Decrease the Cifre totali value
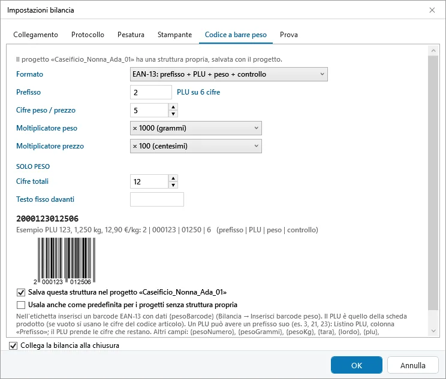Screen dimensions: 446x379 coord(173,185)
